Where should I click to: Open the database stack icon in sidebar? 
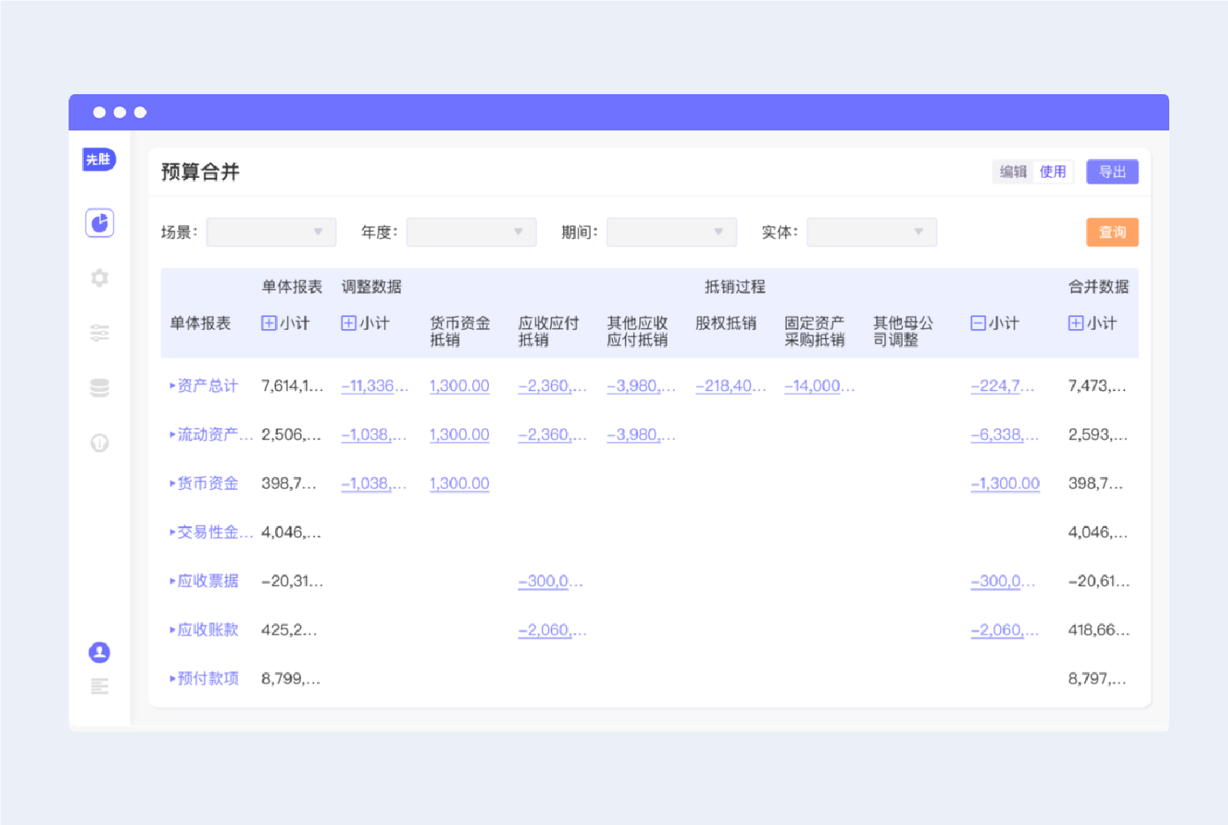[x=100, y=388]
